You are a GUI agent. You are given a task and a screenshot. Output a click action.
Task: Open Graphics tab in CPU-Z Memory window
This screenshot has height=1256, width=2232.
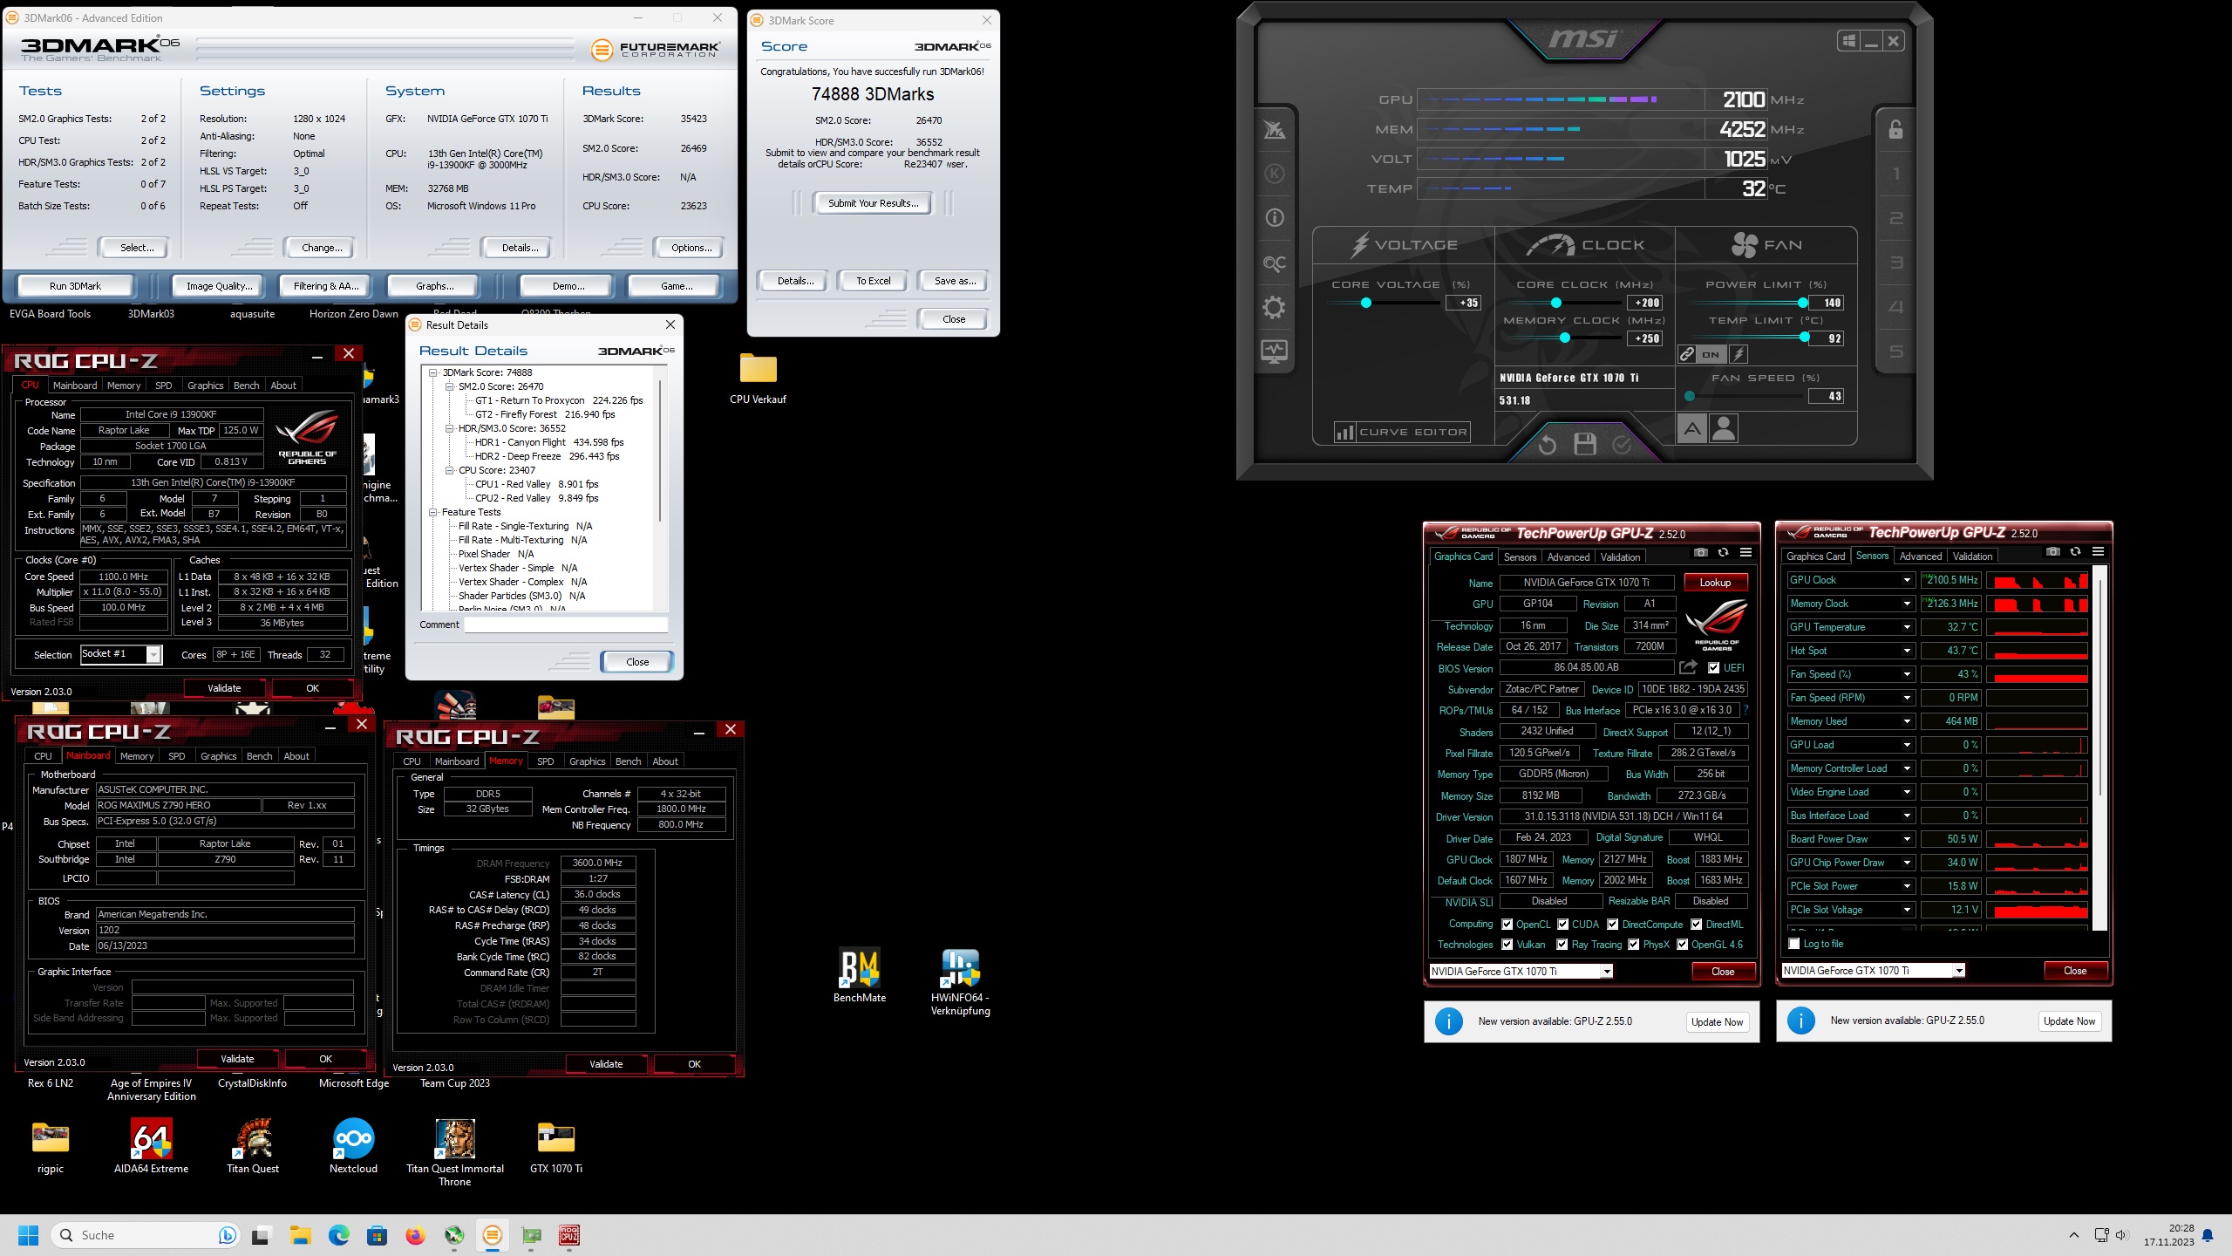coord(587,761)
